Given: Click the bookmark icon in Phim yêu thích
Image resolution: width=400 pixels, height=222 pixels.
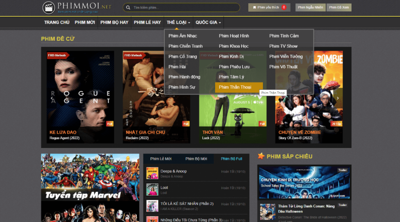Looking at the screenshot, I should coord(254,7).
